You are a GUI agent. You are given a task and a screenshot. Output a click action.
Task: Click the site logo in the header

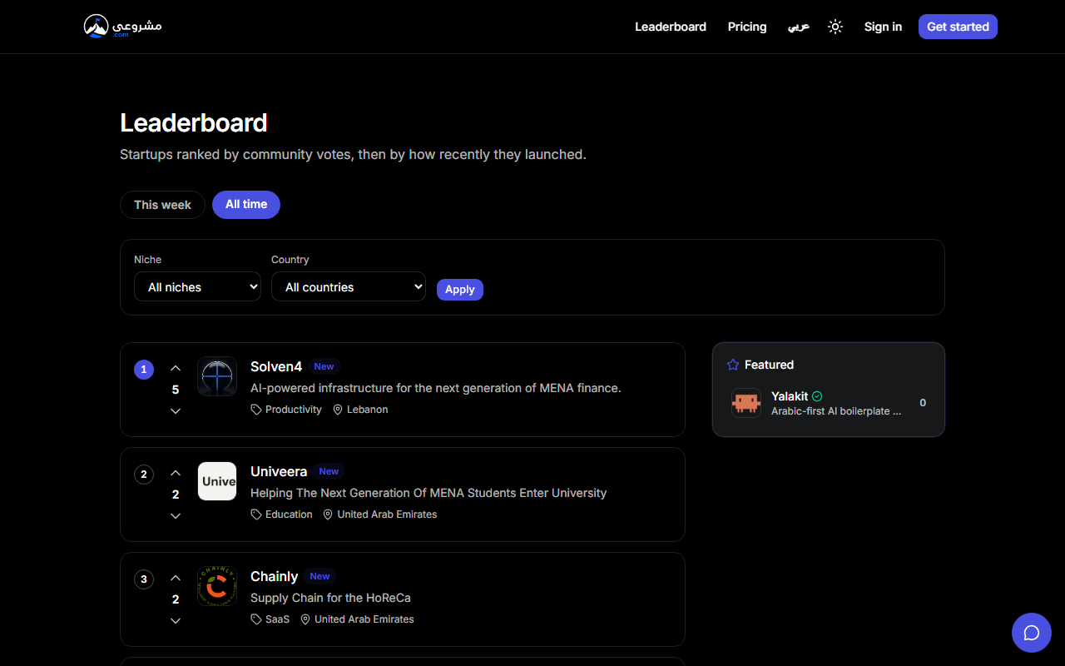coord(122,27)
